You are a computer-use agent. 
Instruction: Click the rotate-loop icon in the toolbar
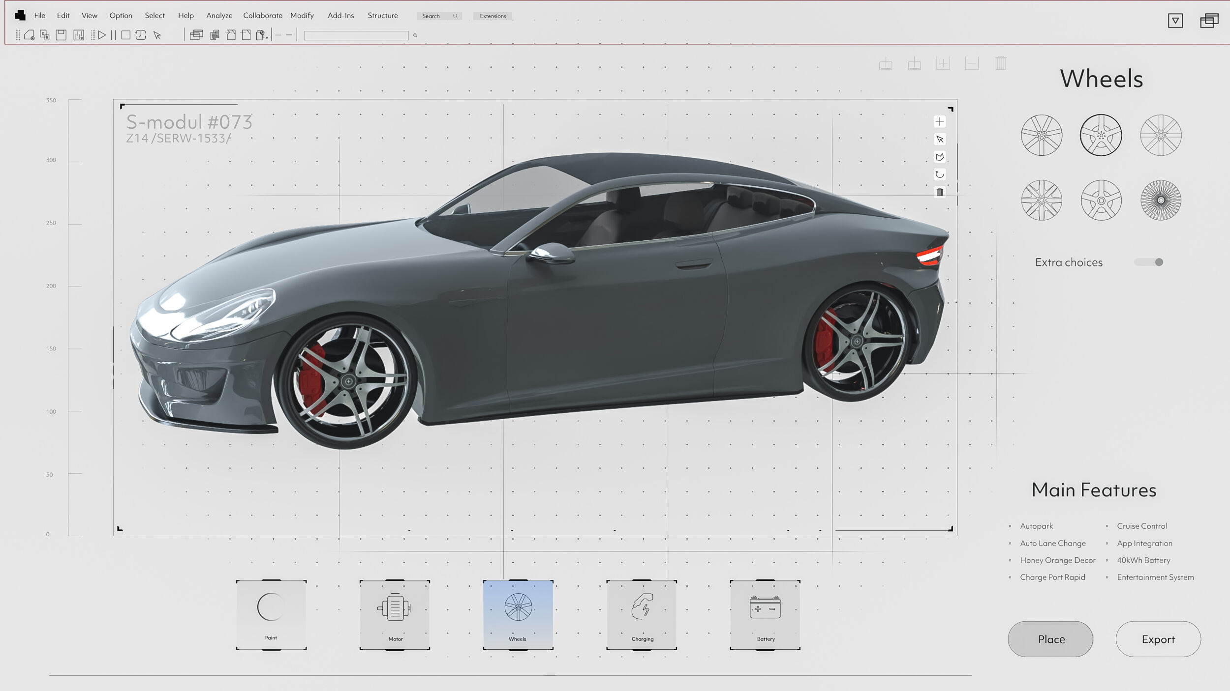click(141, 35)
